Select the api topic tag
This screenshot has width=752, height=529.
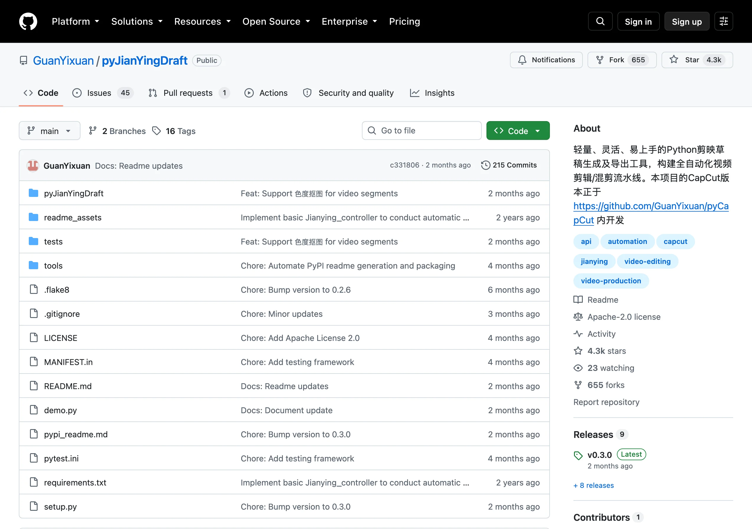point(586,242)
